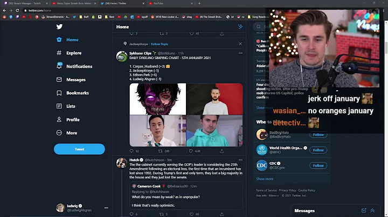388x217 pixels.
Task: Follow World Health Organization
Action: [318, 150]
